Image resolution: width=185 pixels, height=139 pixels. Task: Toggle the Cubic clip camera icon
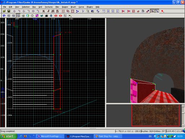point(92,11)
